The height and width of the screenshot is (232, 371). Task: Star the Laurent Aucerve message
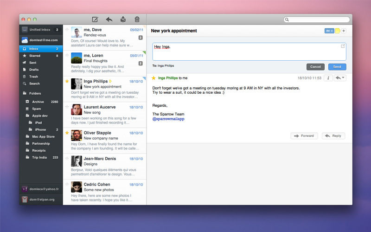pyautogui.click(x=67, y=107)
